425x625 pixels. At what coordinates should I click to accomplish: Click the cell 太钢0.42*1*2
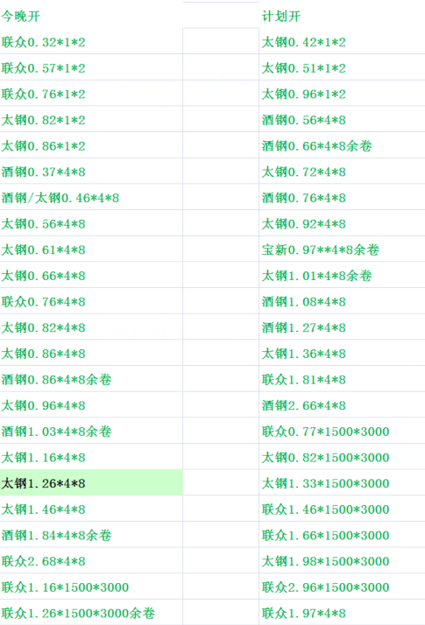click(342, 41)
